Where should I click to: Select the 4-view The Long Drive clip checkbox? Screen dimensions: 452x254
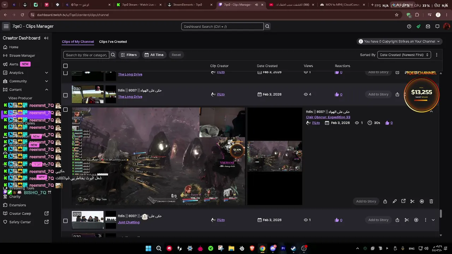click(65, 95)
